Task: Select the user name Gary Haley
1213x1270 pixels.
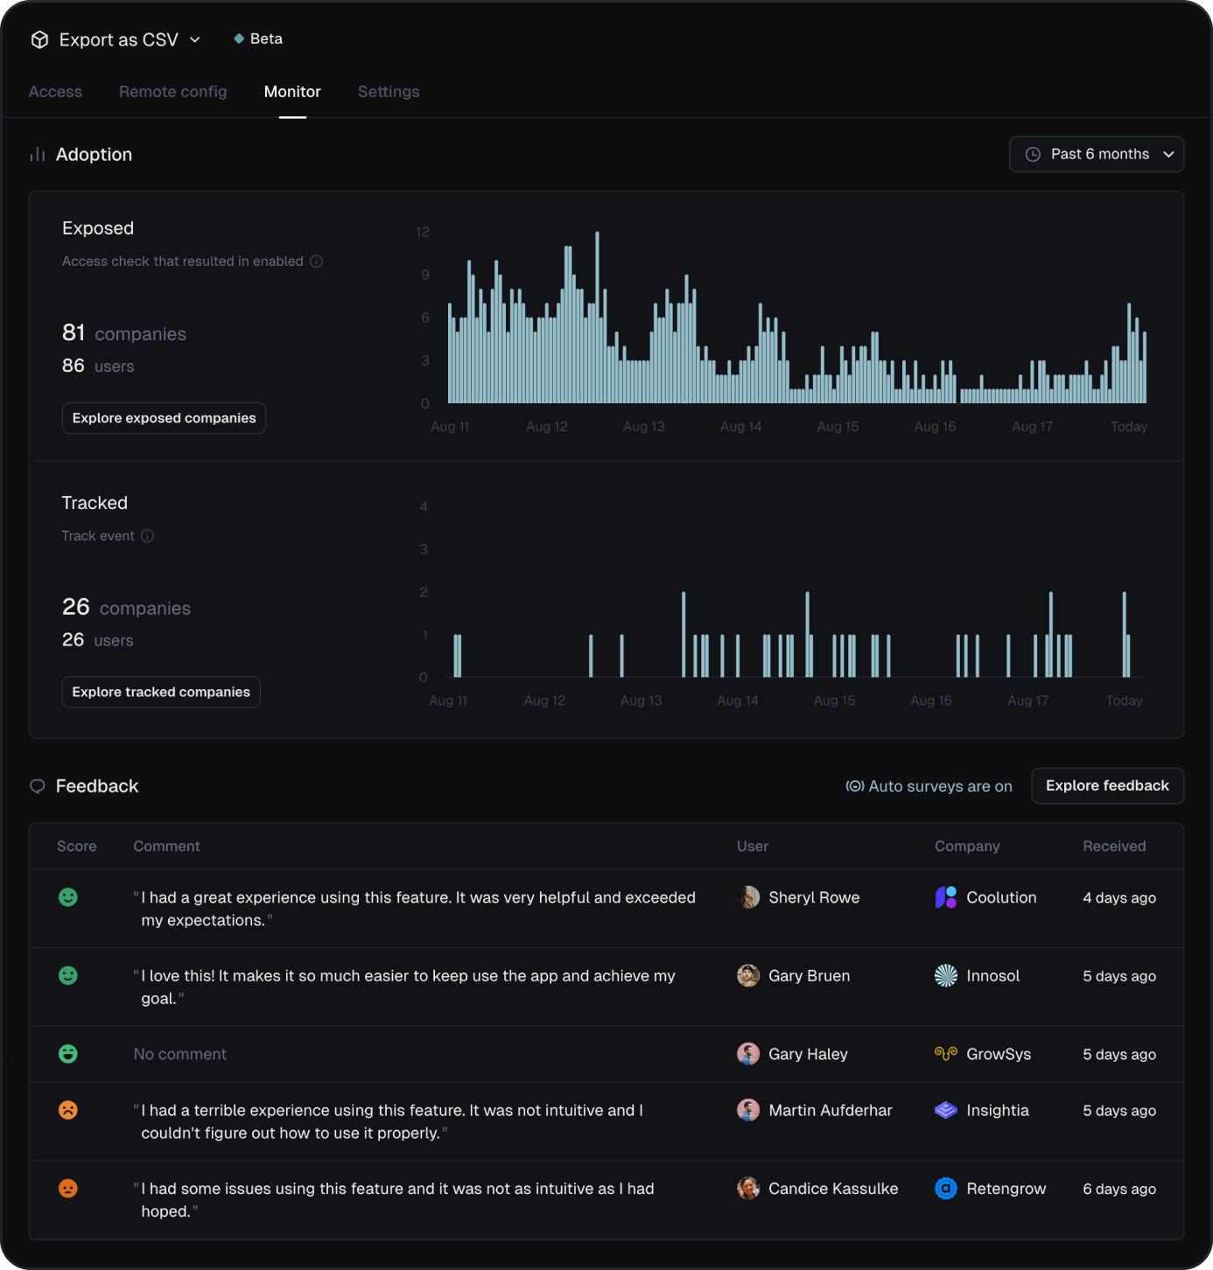Action: pyautogui.click(x=808, y=1054)
